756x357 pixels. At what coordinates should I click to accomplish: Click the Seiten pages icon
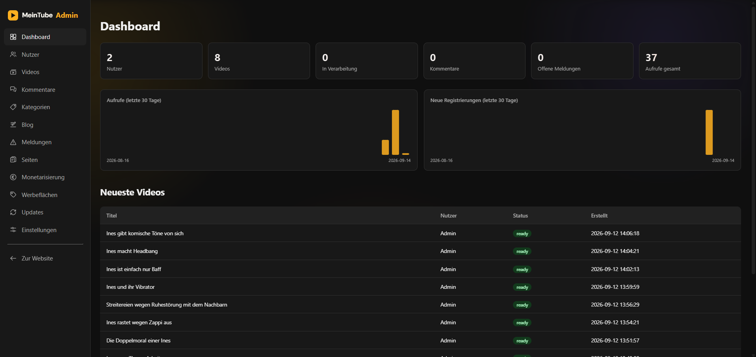coord(13,160)
